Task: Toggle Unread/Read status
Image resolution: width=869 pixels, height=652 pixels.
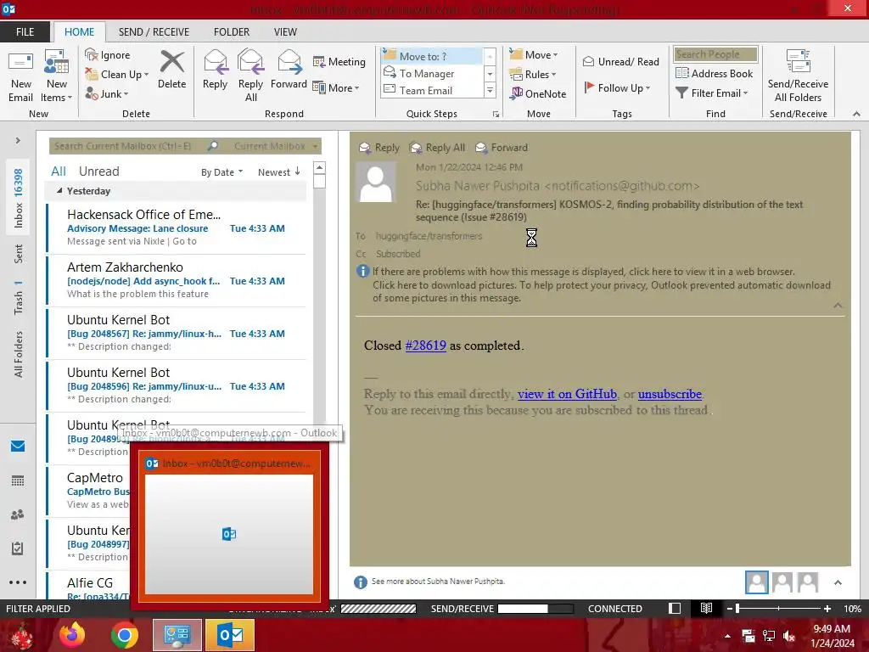Action: click(620, 61)
